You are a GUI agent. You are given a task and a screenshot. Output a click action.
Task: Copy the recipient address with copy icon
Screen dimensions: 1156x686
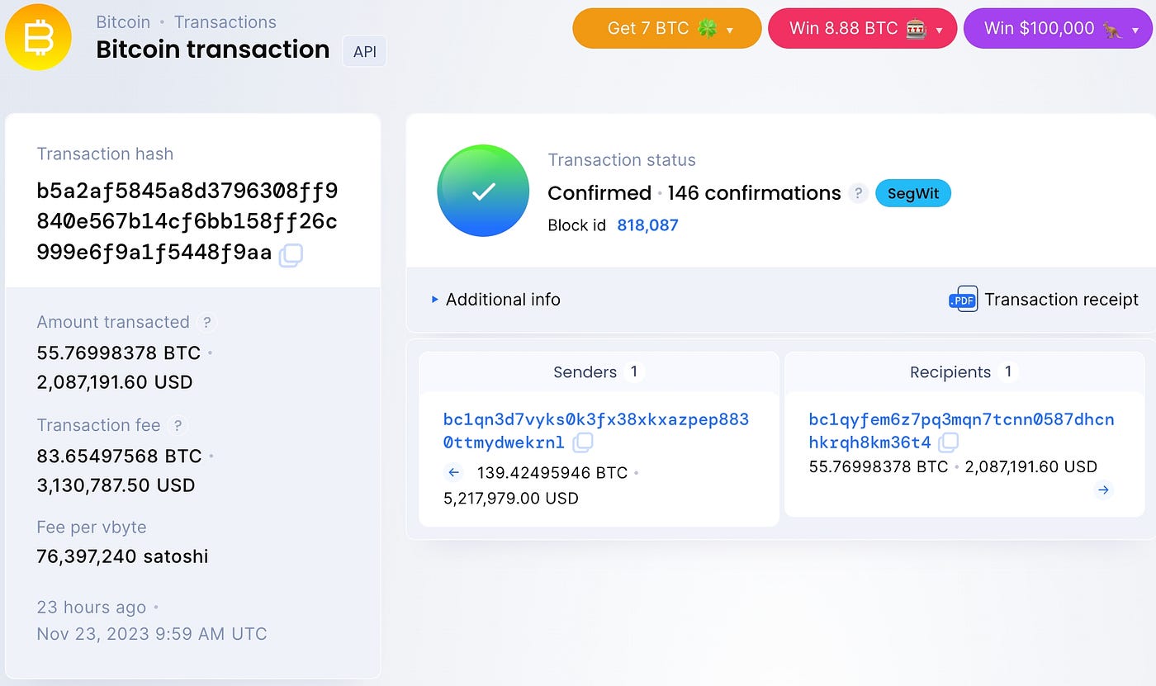tap(949, 442)
